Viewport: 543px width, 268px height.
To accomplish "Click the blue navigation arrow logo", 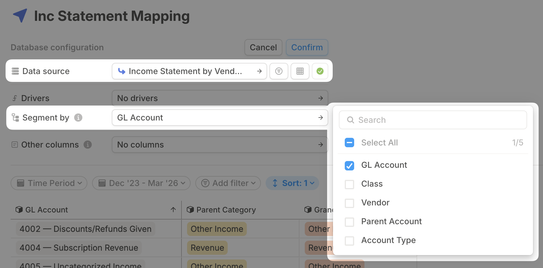I will (x=20, y=15).
